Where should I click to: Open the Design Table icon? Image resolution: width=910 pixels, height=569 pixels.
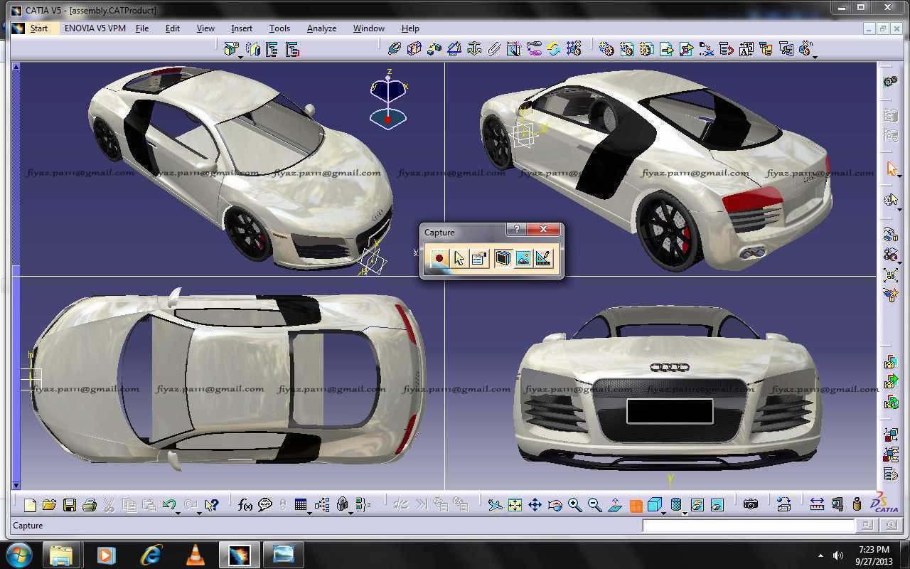point(301,505)
